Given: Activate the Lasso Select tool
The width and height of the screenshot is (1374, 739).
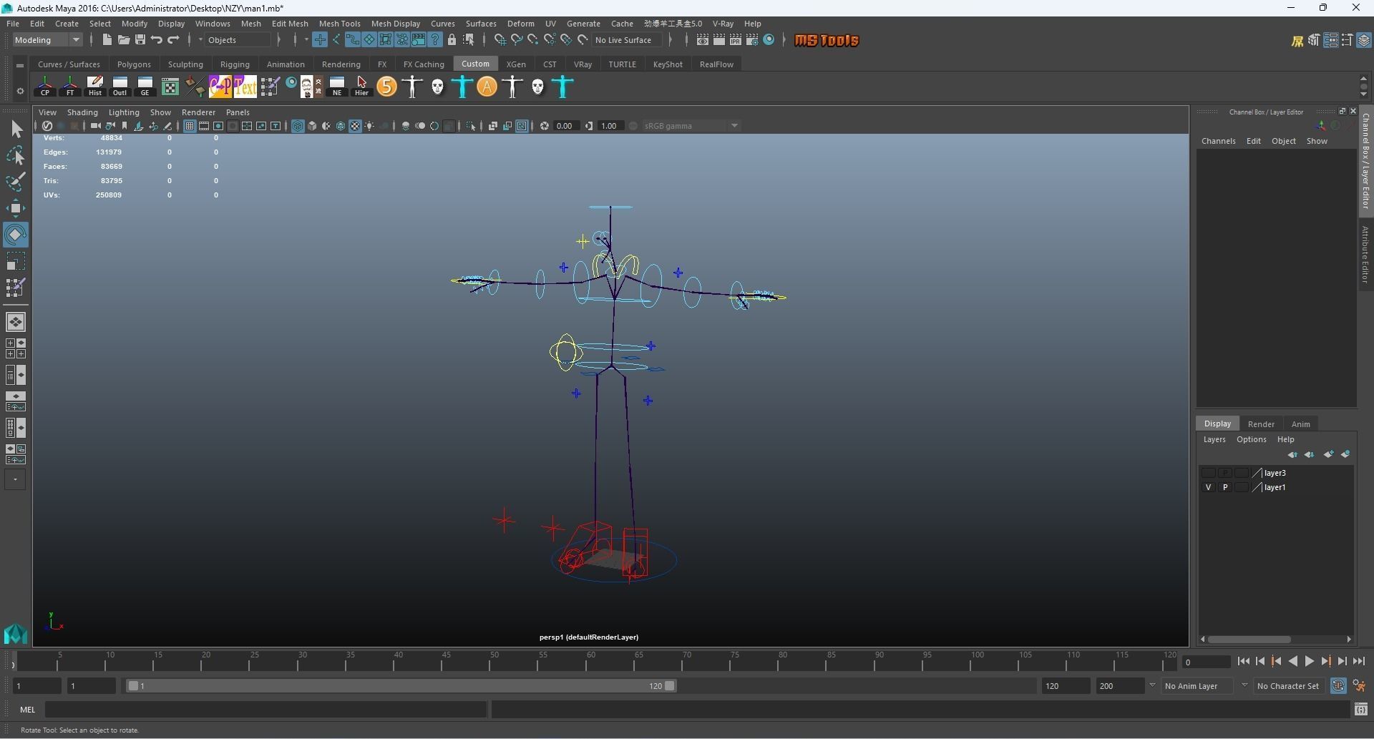Looking at the screenshot, I should [x=16, y=155].
